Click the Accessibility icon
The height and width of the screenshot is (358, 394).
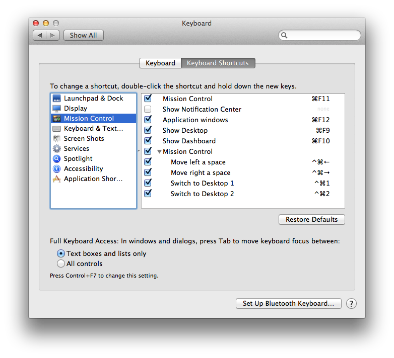tap(56, 168)
